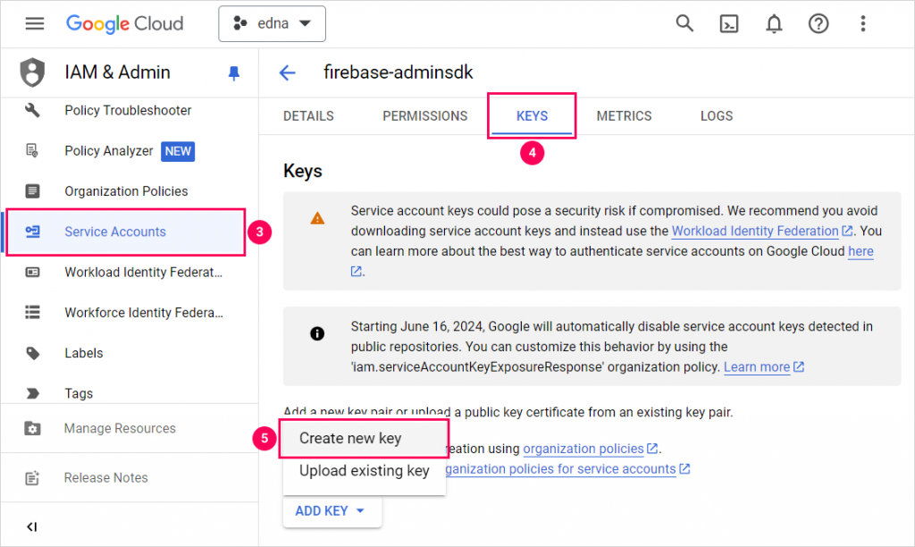The width and height of the screenshot is (915, 547).
Task: Open the help question mark icon
Action: 818,24
